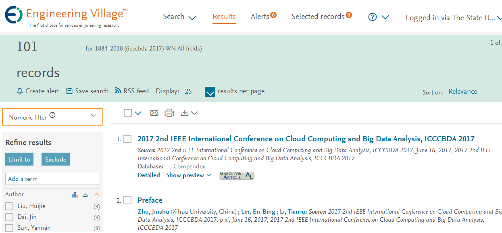This screenshot has width=502, height=233.
Task: Click the Exclude button
Action: [x=56, y=159]
